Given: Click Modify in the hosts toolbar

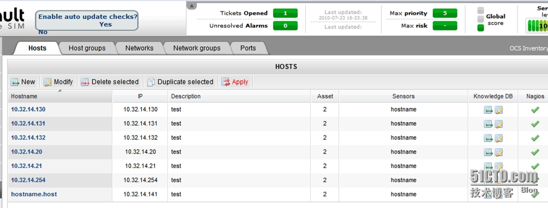Looking at the screenshot, I should pyautogui.click(x=58, y=82).
